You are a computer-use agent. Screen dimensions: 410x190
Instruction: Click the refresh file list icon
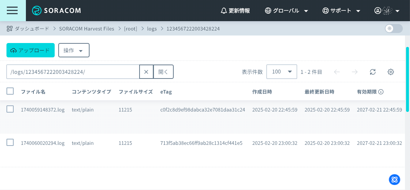pos(373,72)
